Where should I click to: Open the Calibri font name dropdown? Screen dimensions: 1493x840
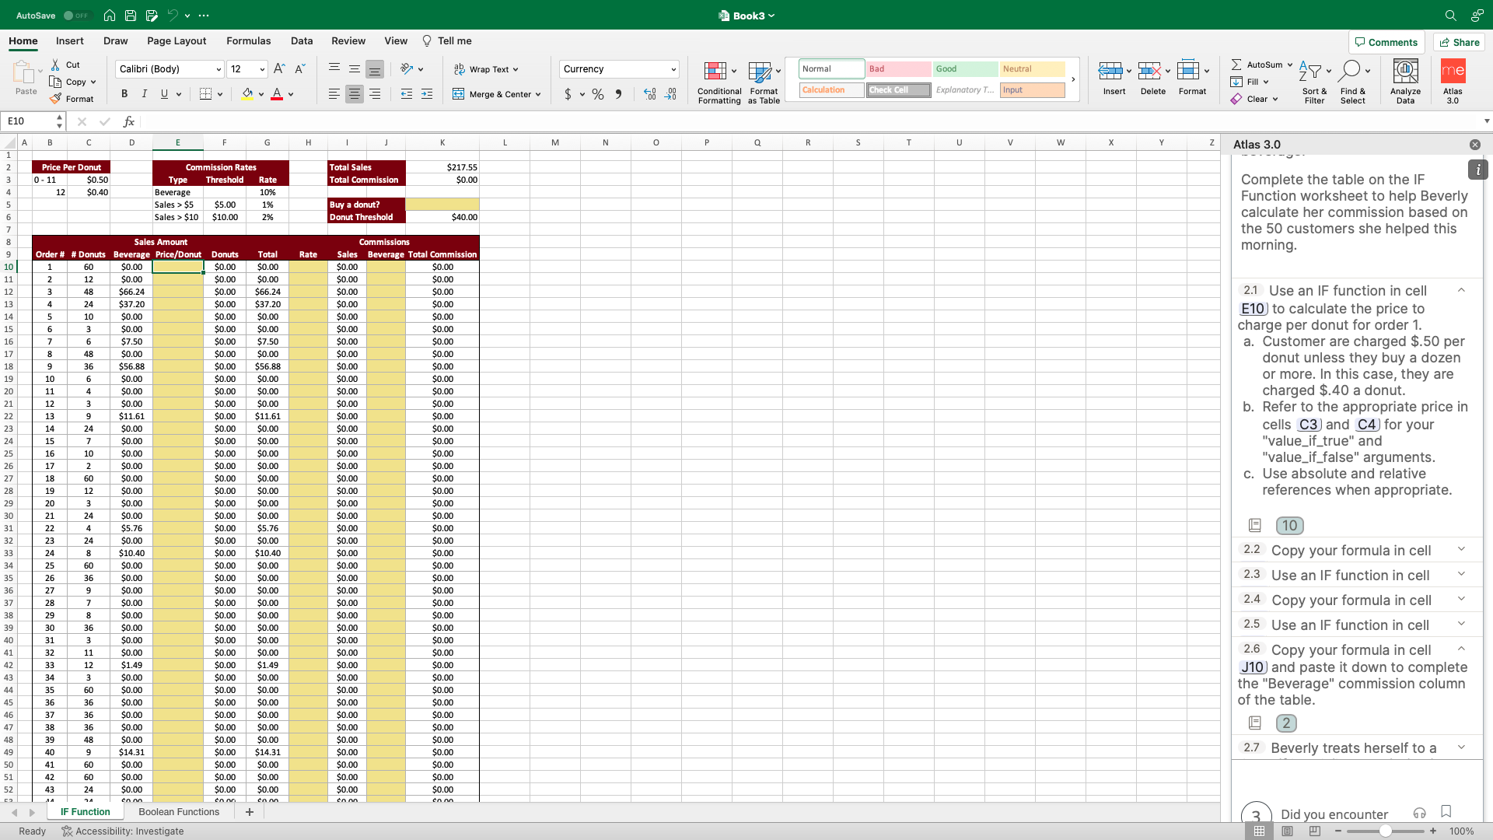(x=219, y=69)
